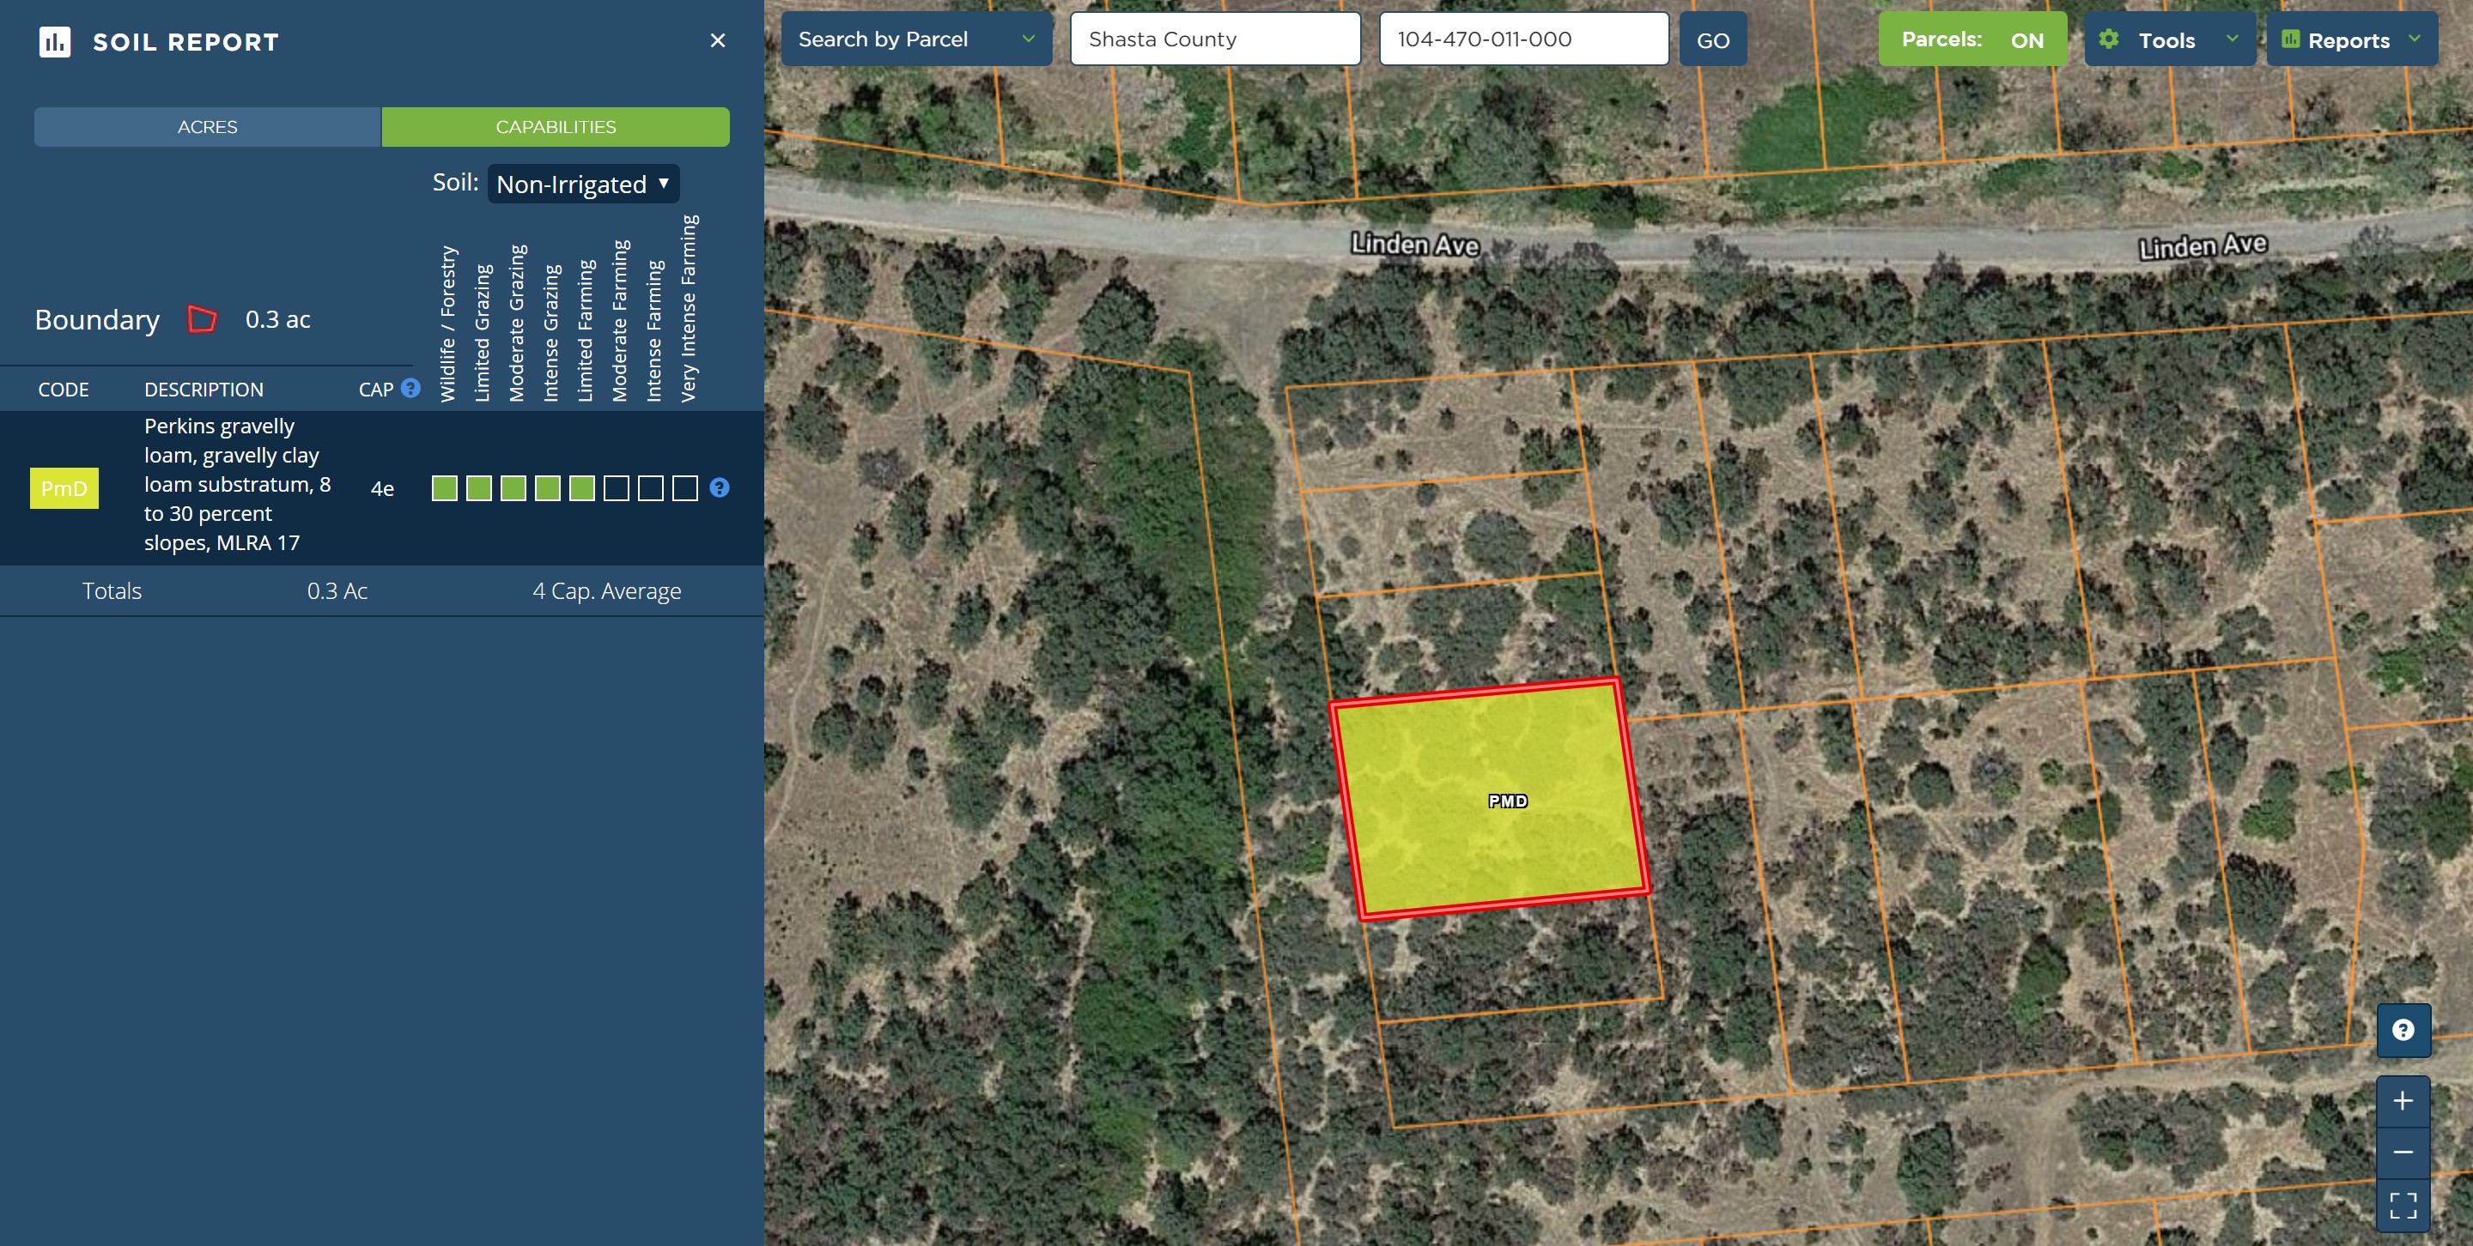Expand the Search by Parcel dropdown

pos(916,39)
